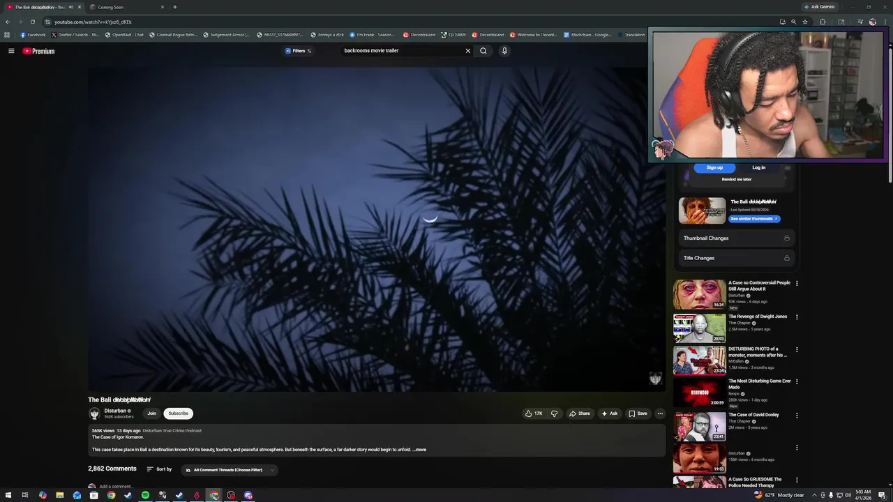Open Chrome extensions puzzle icon

point(823,22)
